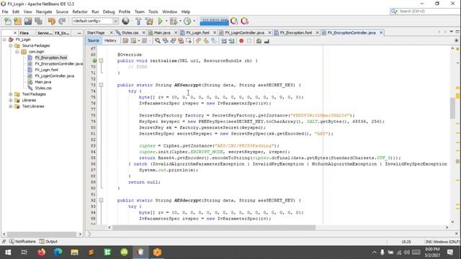Toggle Highlight Search in editor toolbar
The width and height of the screenshot is (461, 259).
coord(181,41)
